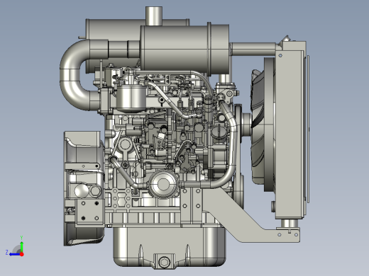Viewport: 369px width, 276px height.
Task: Select the cooling fan blades
Action: [258, 126]
